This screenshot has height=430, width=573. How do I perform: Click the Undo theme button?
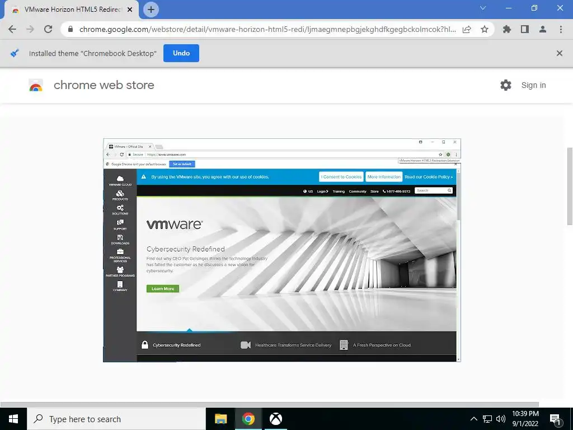(x=181, y=53)
